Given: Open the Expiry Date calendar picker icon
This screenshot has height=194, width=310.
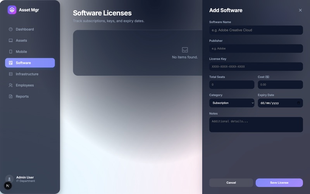Looking at the screenshot, I should click(298, 103).
